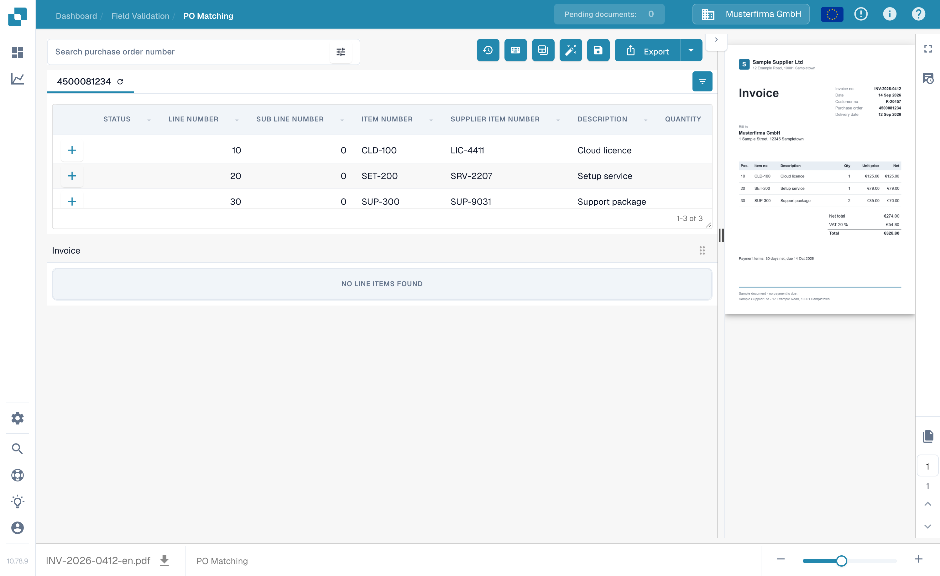Click the alert exclamation icon in header

(861, 14)
